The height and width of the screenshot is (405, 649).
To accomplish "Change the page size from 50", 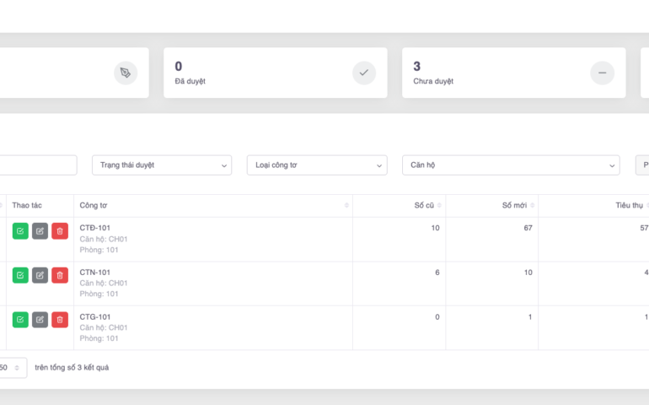I will 12,368.
